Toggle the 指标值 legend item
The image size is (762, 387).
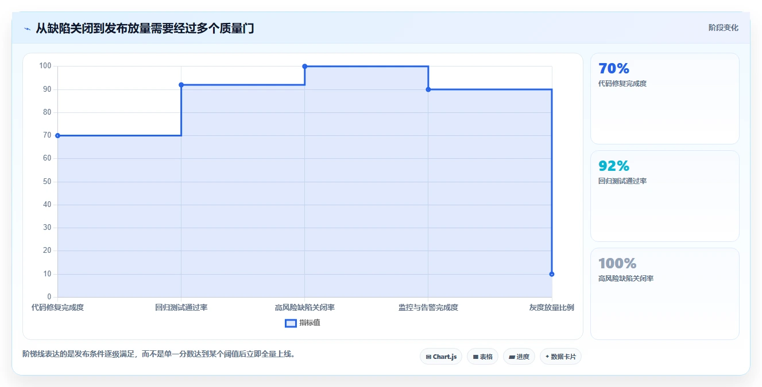[303, 323]
